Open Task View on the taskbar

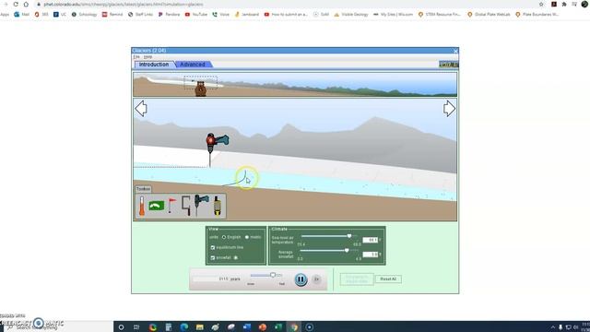[x=136, y=327]
